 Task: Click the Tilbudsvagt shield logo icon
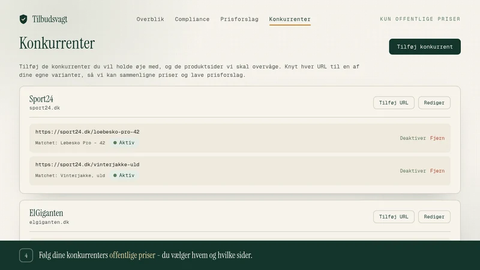click(x=23, y=19)
